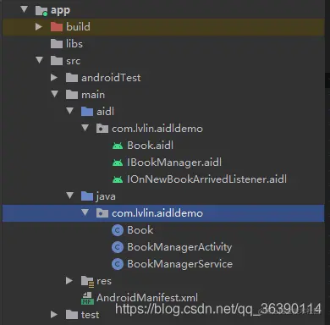Select the test folder label
This screenshot has width=330, height=325.
coord(91,315)
